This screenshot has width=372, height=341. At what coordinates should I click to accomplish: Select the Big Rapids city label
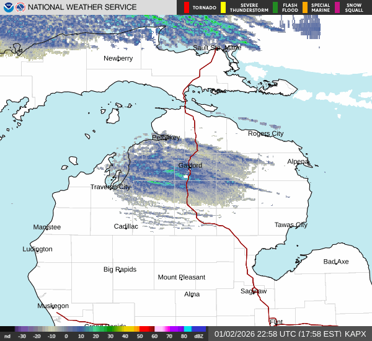tap(120, 269)
